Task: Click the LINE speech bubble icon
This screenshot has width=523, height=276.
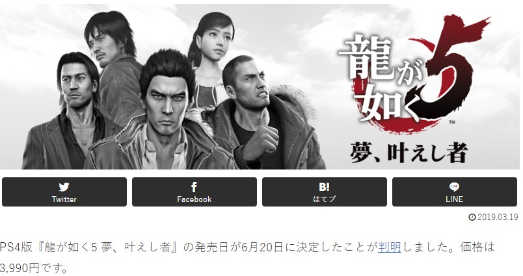Action: click(454, 187)
